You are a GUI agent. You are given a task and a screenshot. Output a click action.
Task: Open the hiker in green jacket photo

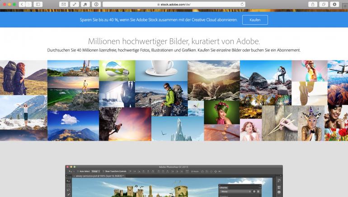pos(161,99)
